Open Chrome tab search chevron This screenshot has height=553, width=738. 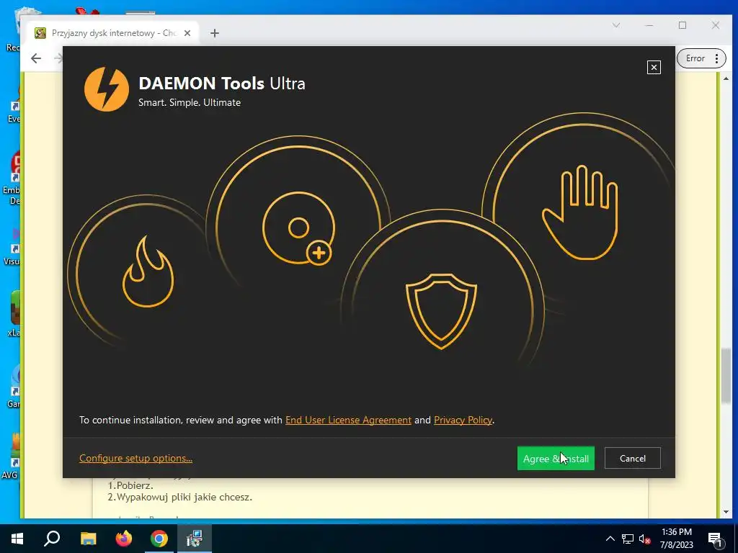pyautogui.click(x=616, y=25)
